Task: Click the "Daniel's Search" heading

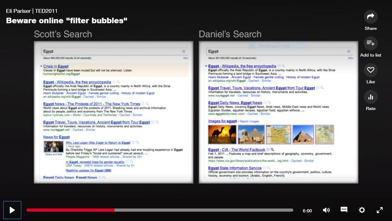Action: coord(230,34)
